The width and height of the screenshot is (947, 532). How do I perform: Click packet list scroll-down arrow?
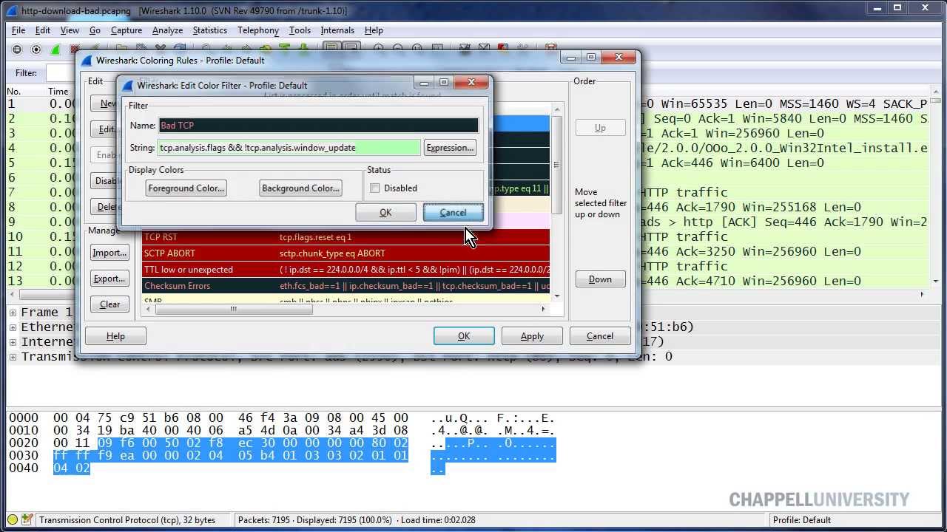937,282
